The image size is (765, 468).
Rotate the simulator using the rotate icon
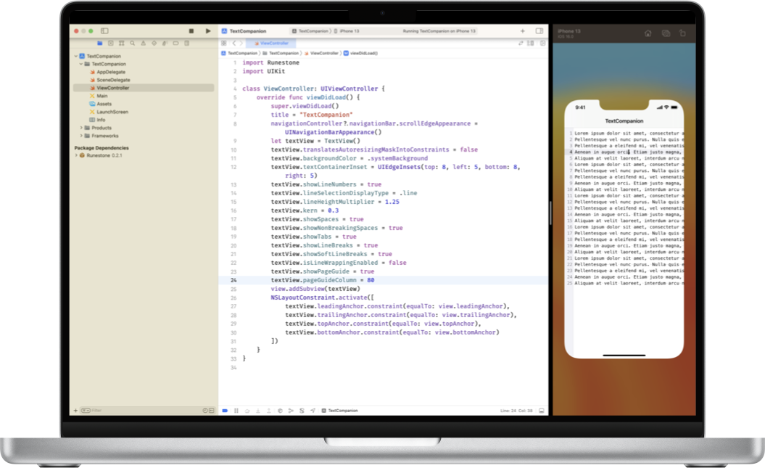[x=682, y=33]
